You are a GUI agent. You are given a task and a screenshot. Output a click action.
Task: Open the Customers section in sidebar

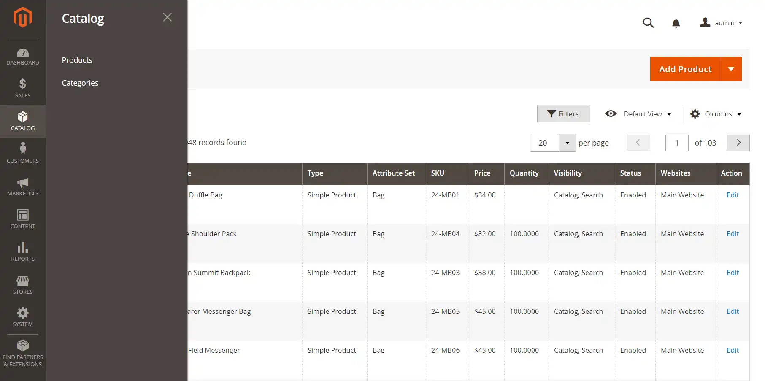tap(23, 153)
